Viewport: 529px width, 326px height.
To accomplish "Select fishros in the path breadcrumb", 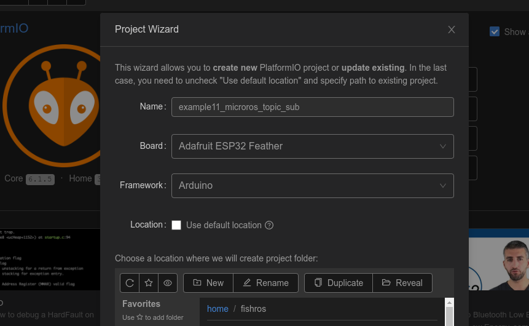I will pyautogui.click(x=253, y=309).
